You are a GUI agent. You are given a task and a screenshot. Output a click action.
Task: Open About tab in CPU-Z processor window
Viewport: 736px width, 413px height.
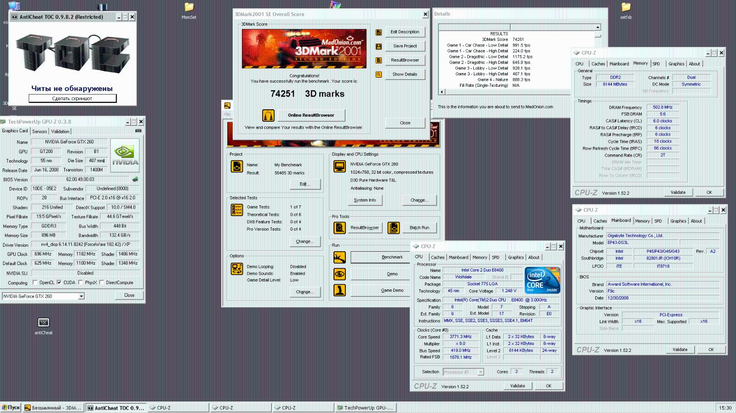coord(534,257)
